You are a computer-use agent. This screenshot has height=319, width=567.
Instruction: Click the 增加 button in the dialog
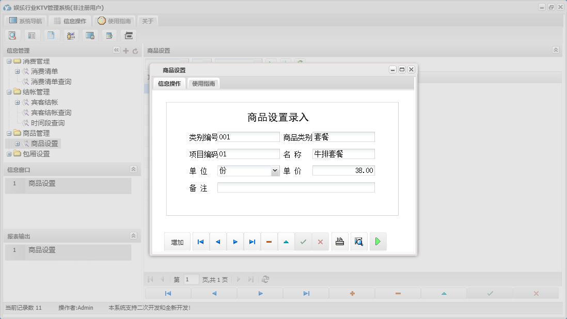click(x=177, y=241)
